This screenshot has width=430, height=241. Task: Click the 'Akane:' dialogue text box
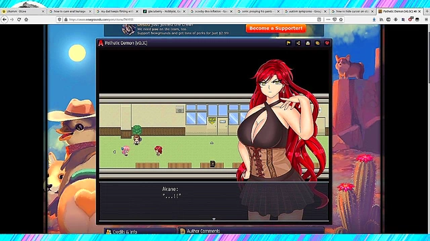point(214,201)
